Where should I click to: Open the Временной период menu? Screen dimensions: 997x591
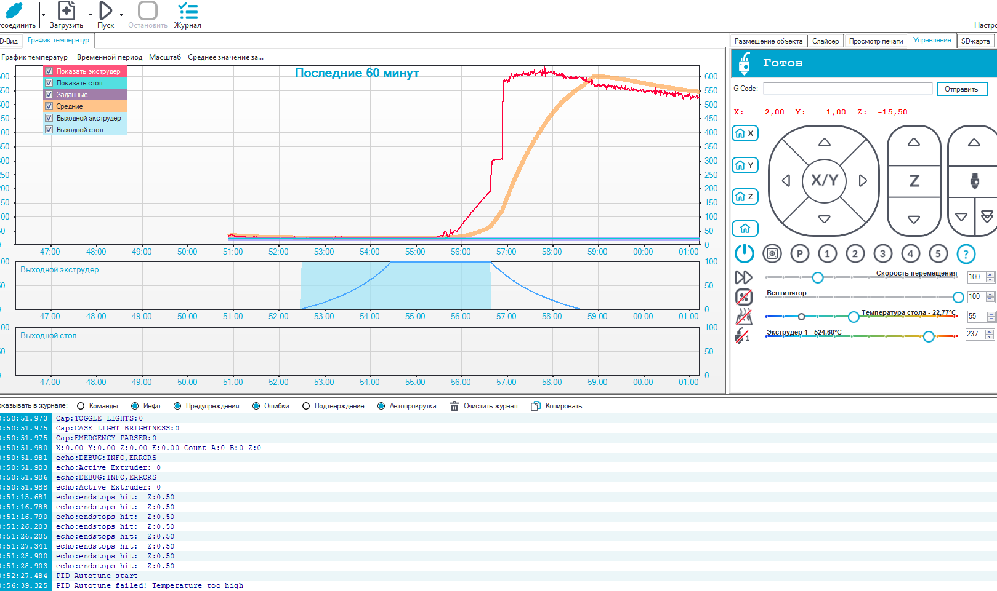click(x=110, y=57)
